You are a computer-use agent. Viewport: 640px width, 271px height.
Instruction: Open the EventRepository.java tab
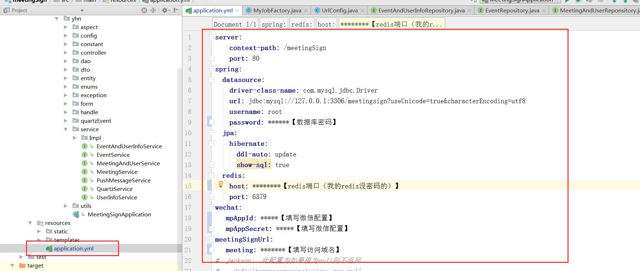point(512,11)
